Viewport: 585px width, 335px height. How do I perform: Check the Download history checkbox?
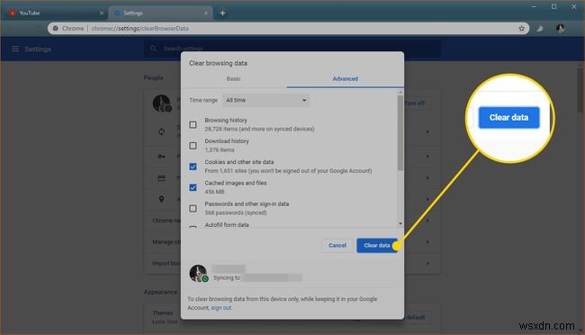[193, 146]
